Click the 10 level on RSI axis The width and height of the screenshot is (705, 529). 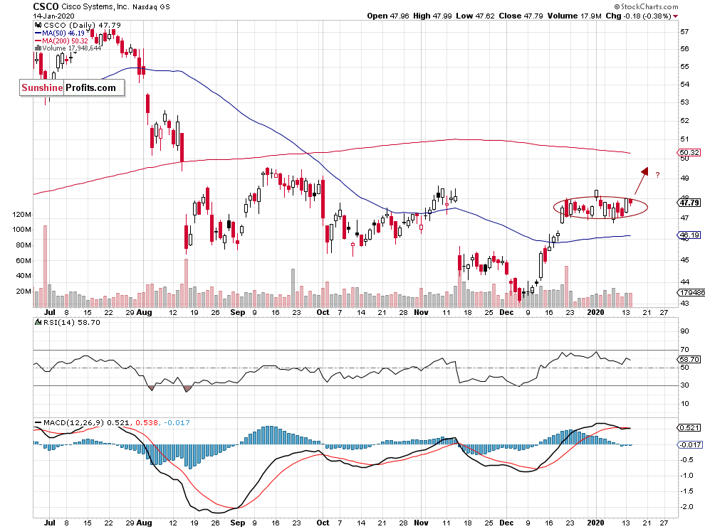pos(684,404)
